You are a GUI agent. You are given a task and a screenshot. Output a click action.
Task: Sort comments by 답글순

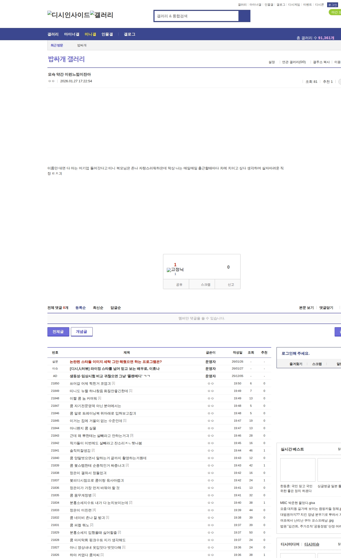pyautogui.click(x=116, y=308)
